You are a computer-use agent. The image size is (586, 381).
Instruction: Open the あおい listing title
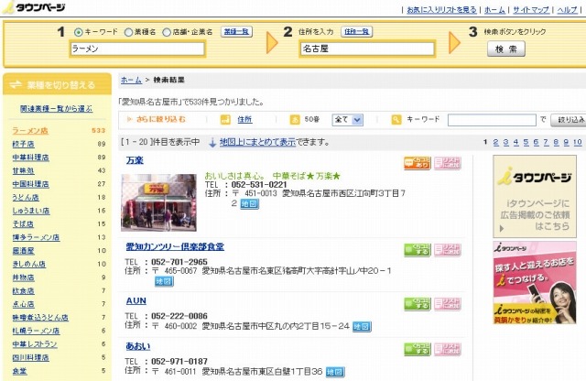138,346
